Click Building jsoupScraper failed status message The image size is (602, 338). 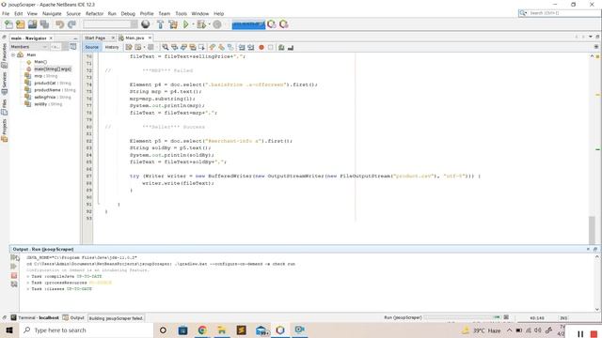116,318
